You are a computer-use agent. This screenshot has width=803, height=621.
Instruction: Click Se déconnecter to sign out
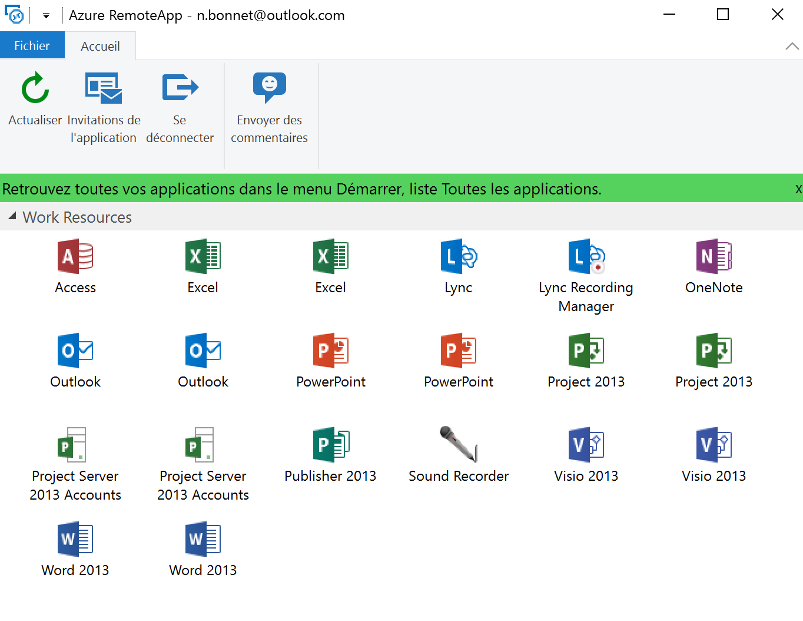pyautogui.click(x=180, y=88)
